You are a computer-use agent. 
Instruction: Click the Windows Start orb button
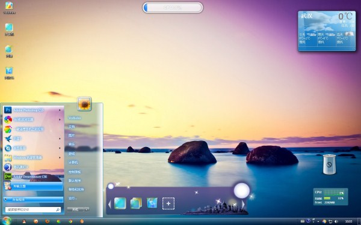click(x=6, y=221)
